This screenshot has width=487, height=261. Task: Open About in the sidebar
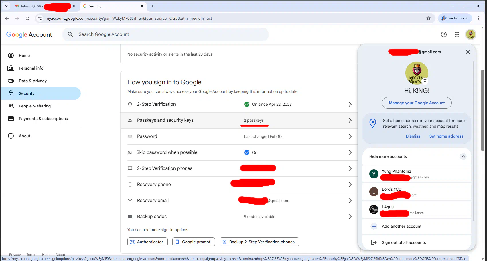point(41,136)
